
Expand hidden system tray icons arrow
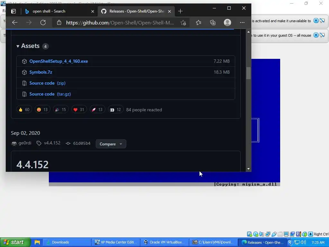[x=290, y=242]
